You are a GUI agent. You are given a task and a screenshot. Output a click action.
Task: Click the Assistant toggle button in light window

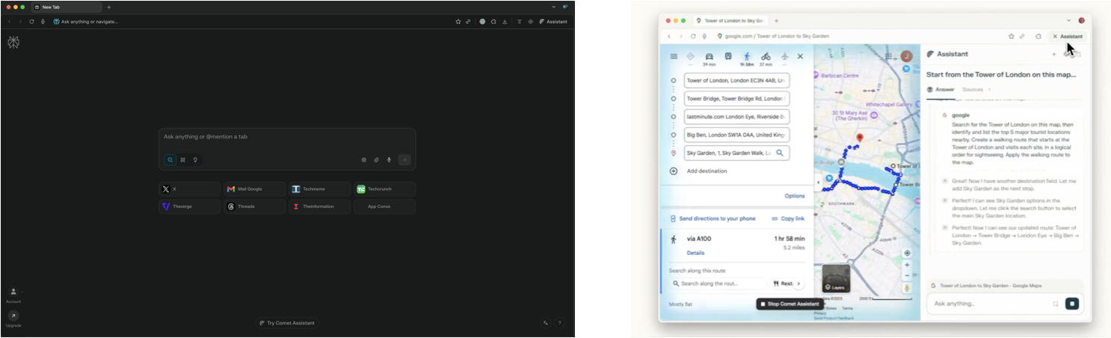click(x=1068, y=36)
